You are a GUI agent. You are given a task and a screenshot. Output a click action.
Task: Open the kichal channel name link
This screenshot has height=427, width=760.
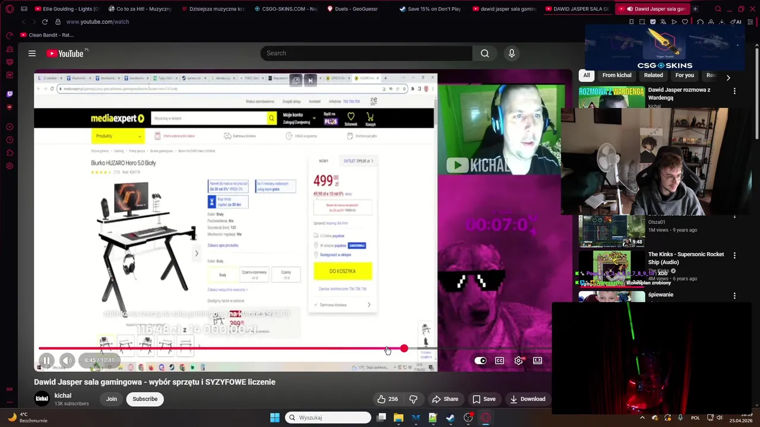tap(63, 396)
